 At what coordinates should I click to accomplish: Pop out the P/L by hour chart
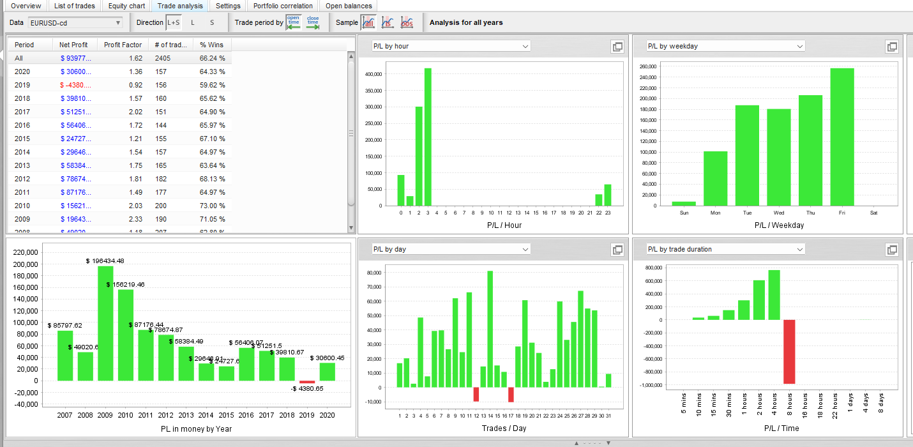[x=617, y=47]
